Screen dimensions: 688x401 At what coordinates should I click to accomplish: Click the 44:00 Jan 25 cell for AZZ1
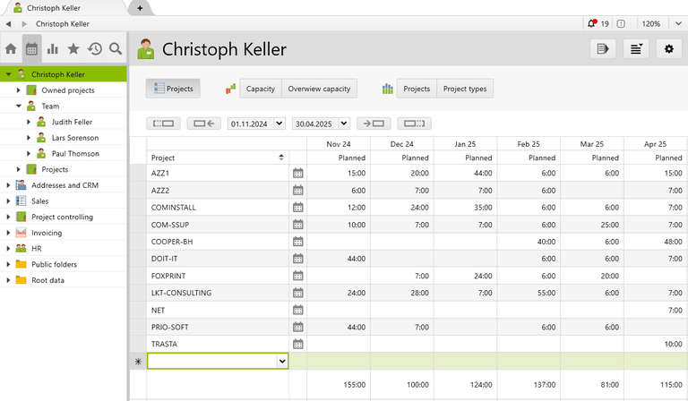click(x=465, y=173)
